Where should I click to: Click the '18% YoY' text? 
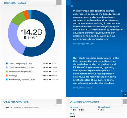pyautogui.click(x=54, y=76)
